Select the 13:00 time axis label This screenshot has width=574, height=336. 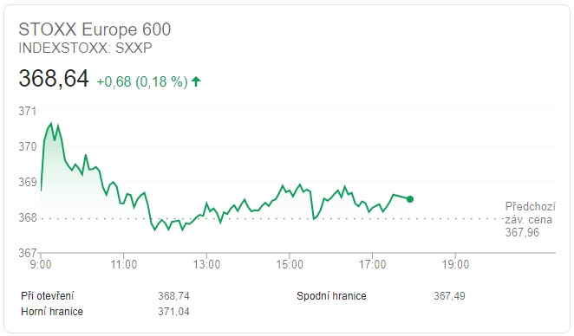click(x=207, y=264)
